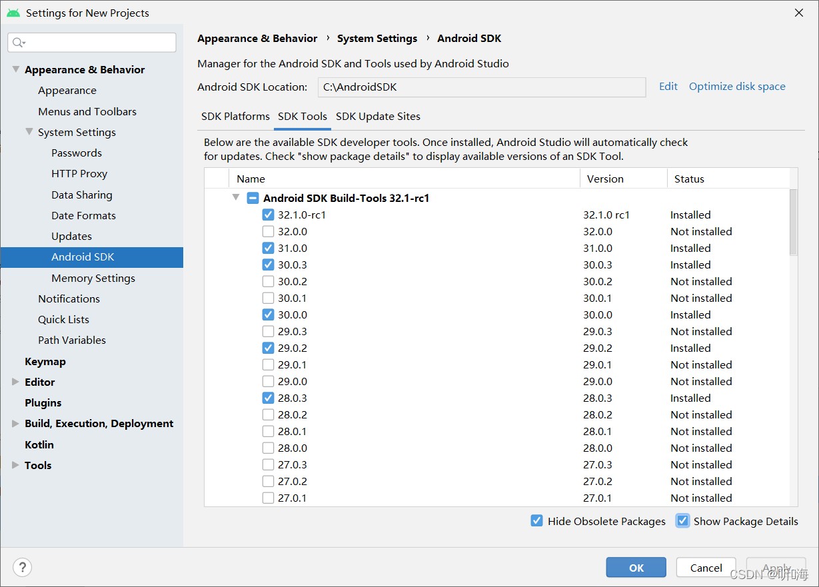Image resolution: width=819 pixels, height=587 pixels.
Task: Click the Status column header
Action: 728,179
